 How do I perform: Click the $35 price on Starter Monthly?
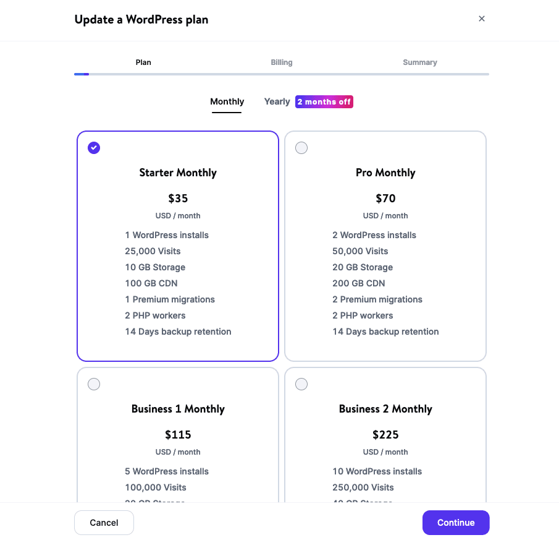178,199
